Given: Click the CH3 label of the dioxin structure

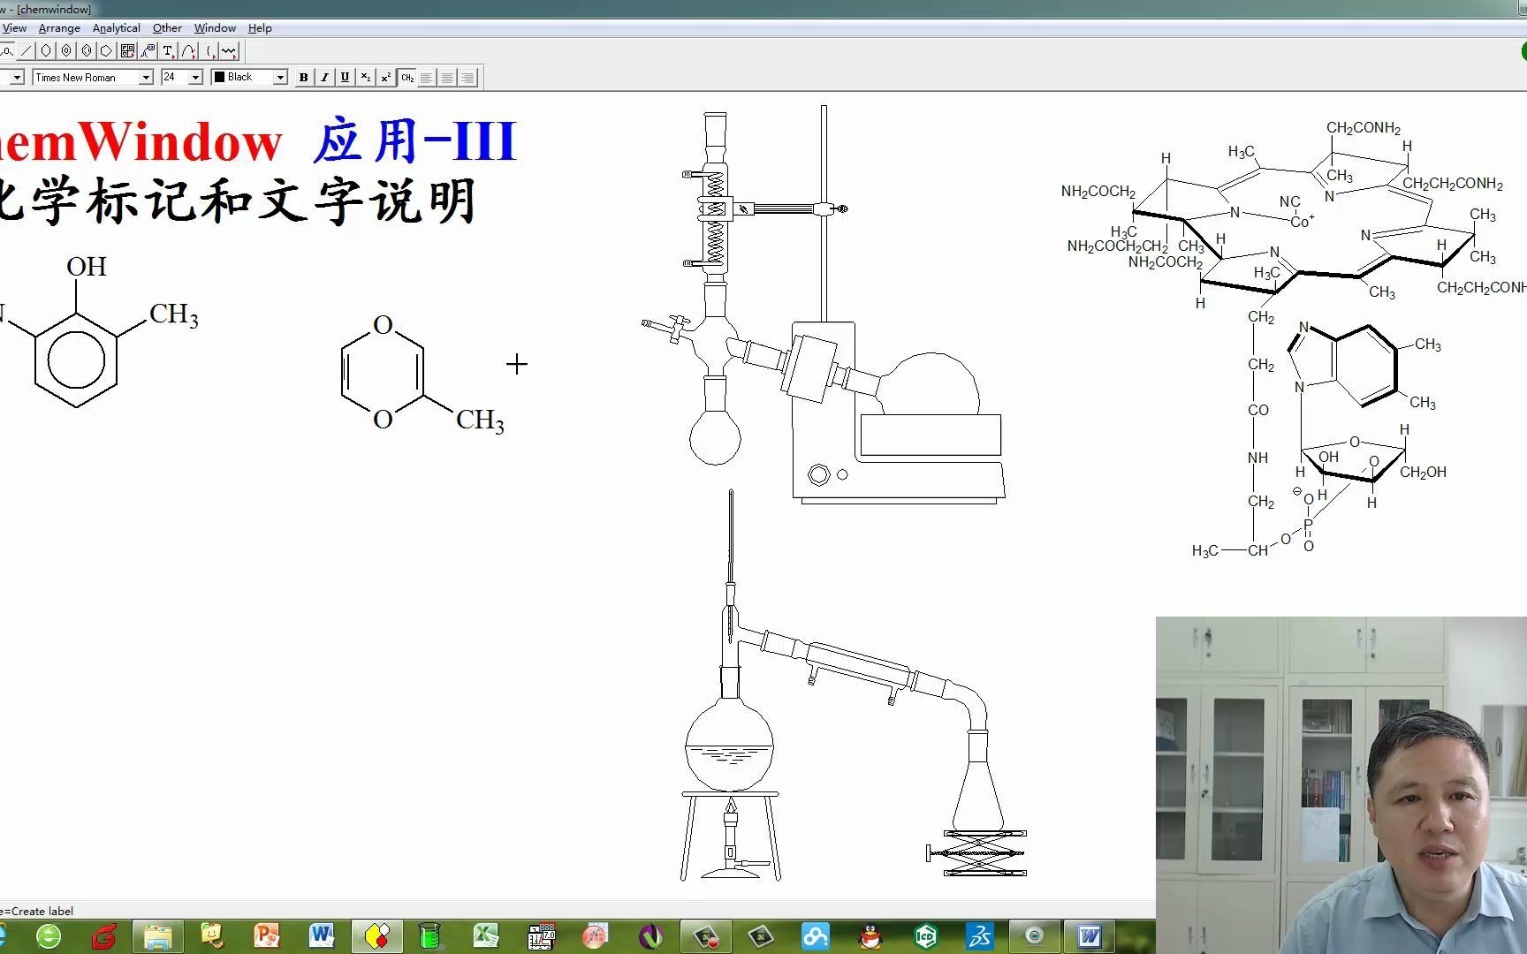Looking at the screenshot, I should click(x=480, y=420).
